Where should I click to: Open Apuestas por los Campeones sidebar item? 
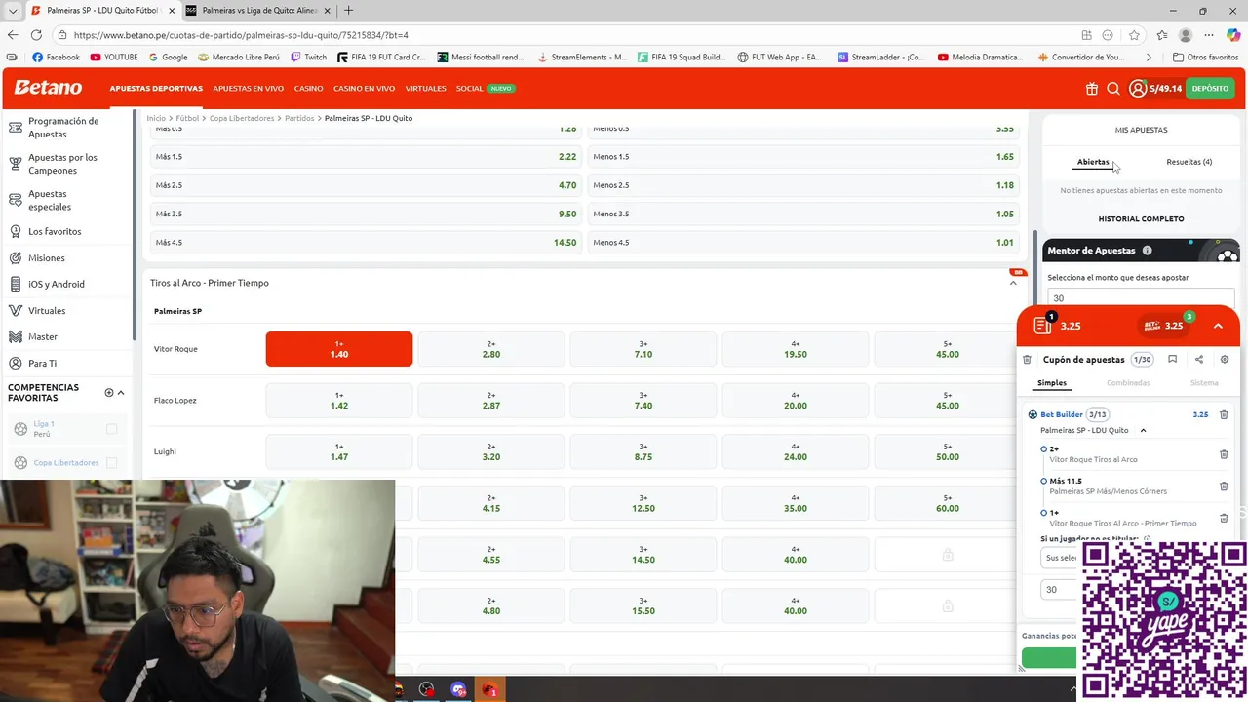pos(65,164)
